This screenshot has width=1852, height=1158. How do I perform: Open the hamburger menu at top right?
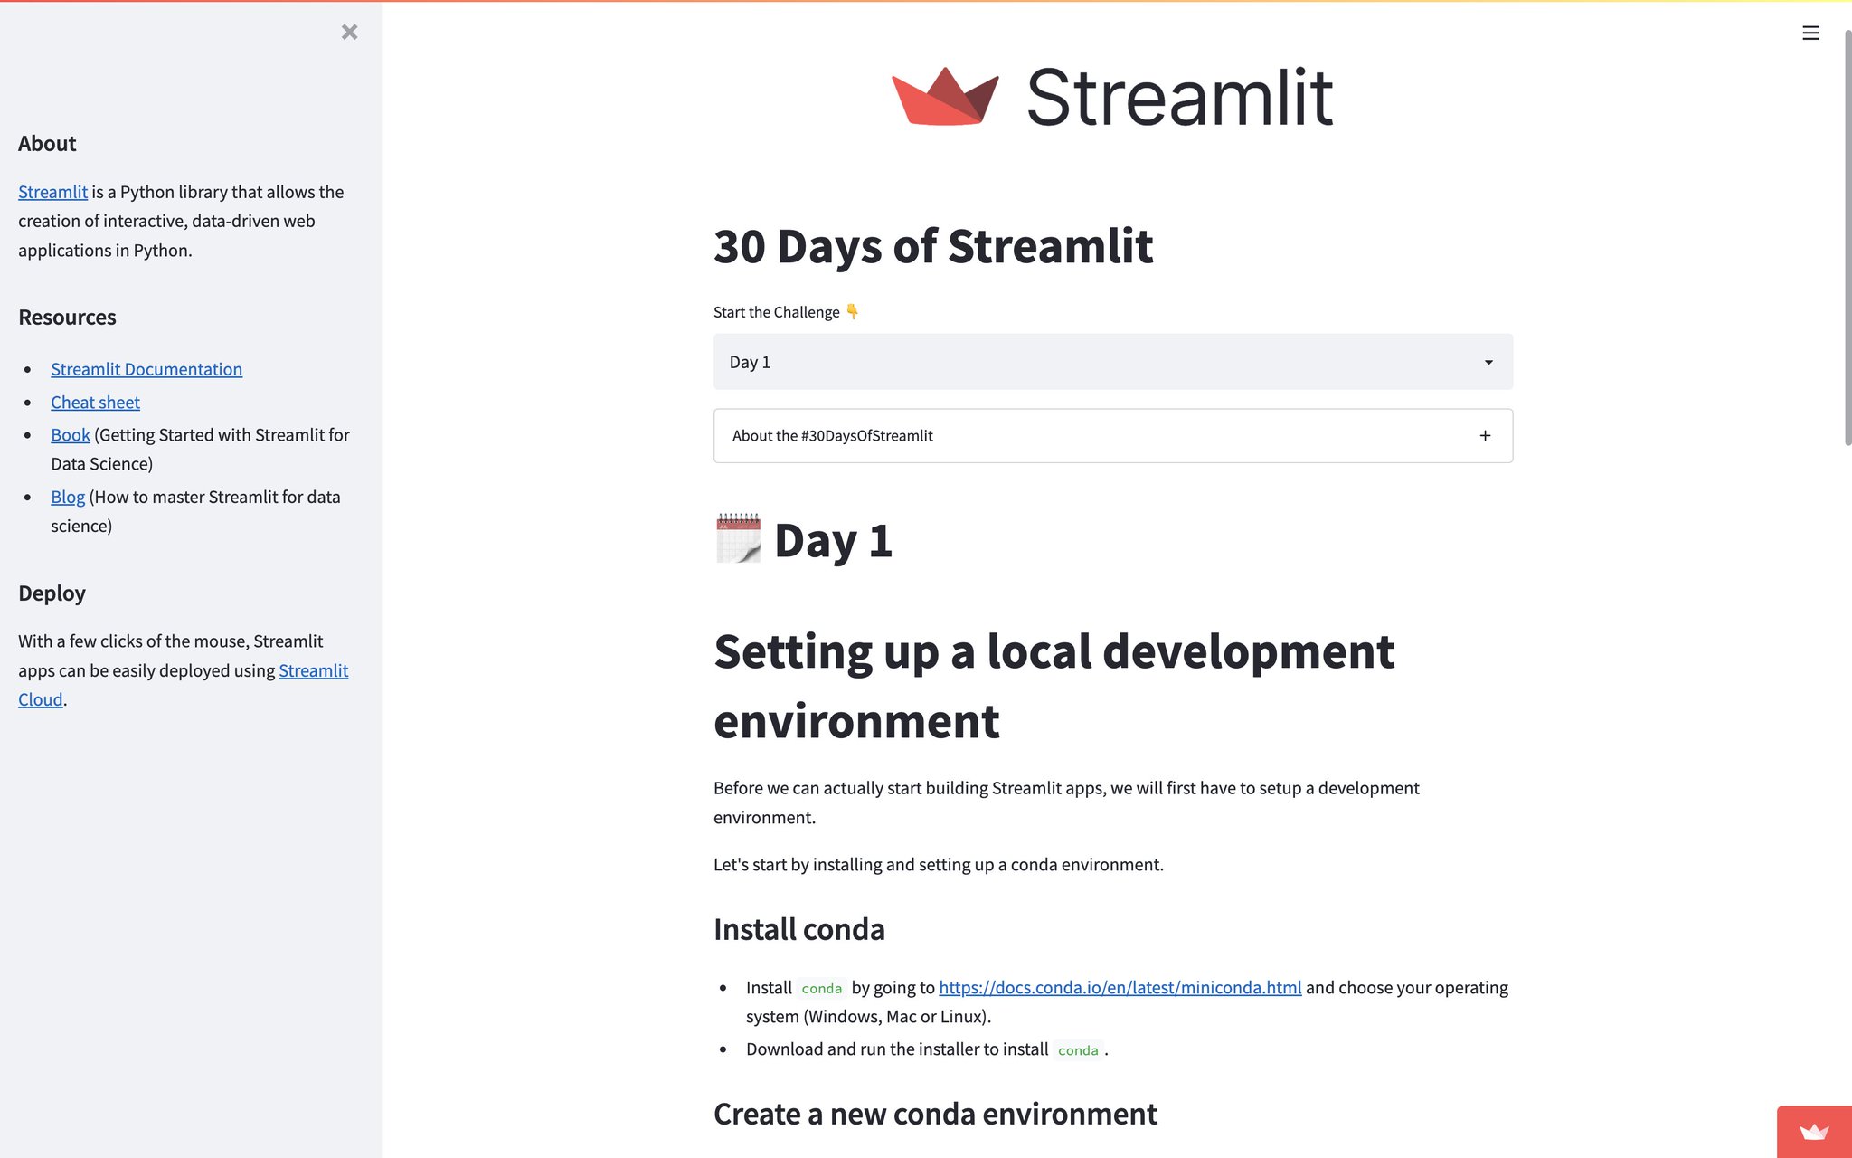(x=1809, y=33)
